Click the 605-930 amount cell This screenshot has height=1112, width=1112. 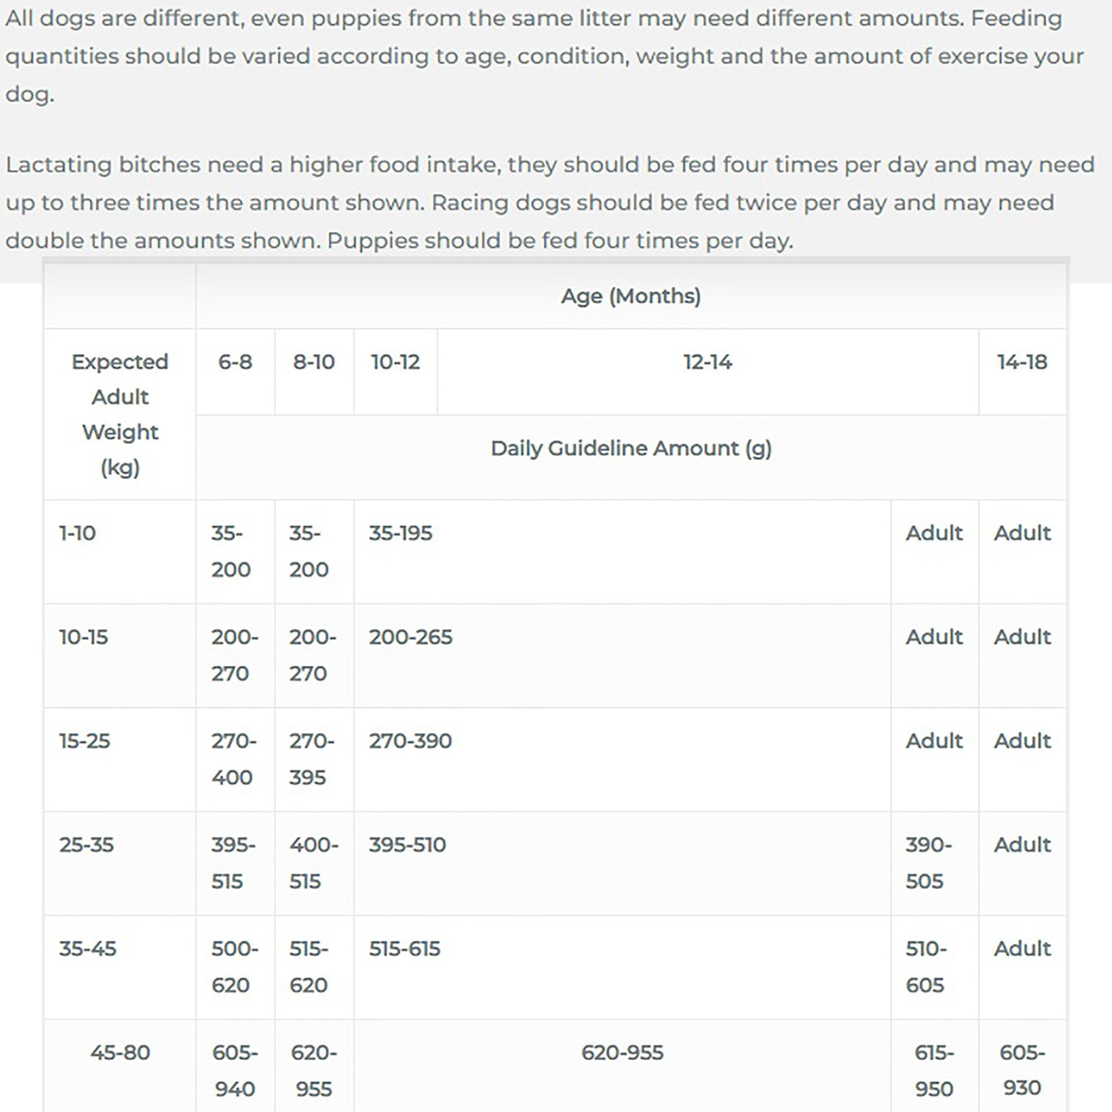(x=1022, y=1070)
